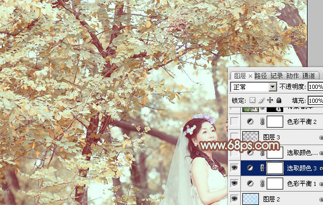Show the 图层 3 layer visibility box

(x=235, y=137)
